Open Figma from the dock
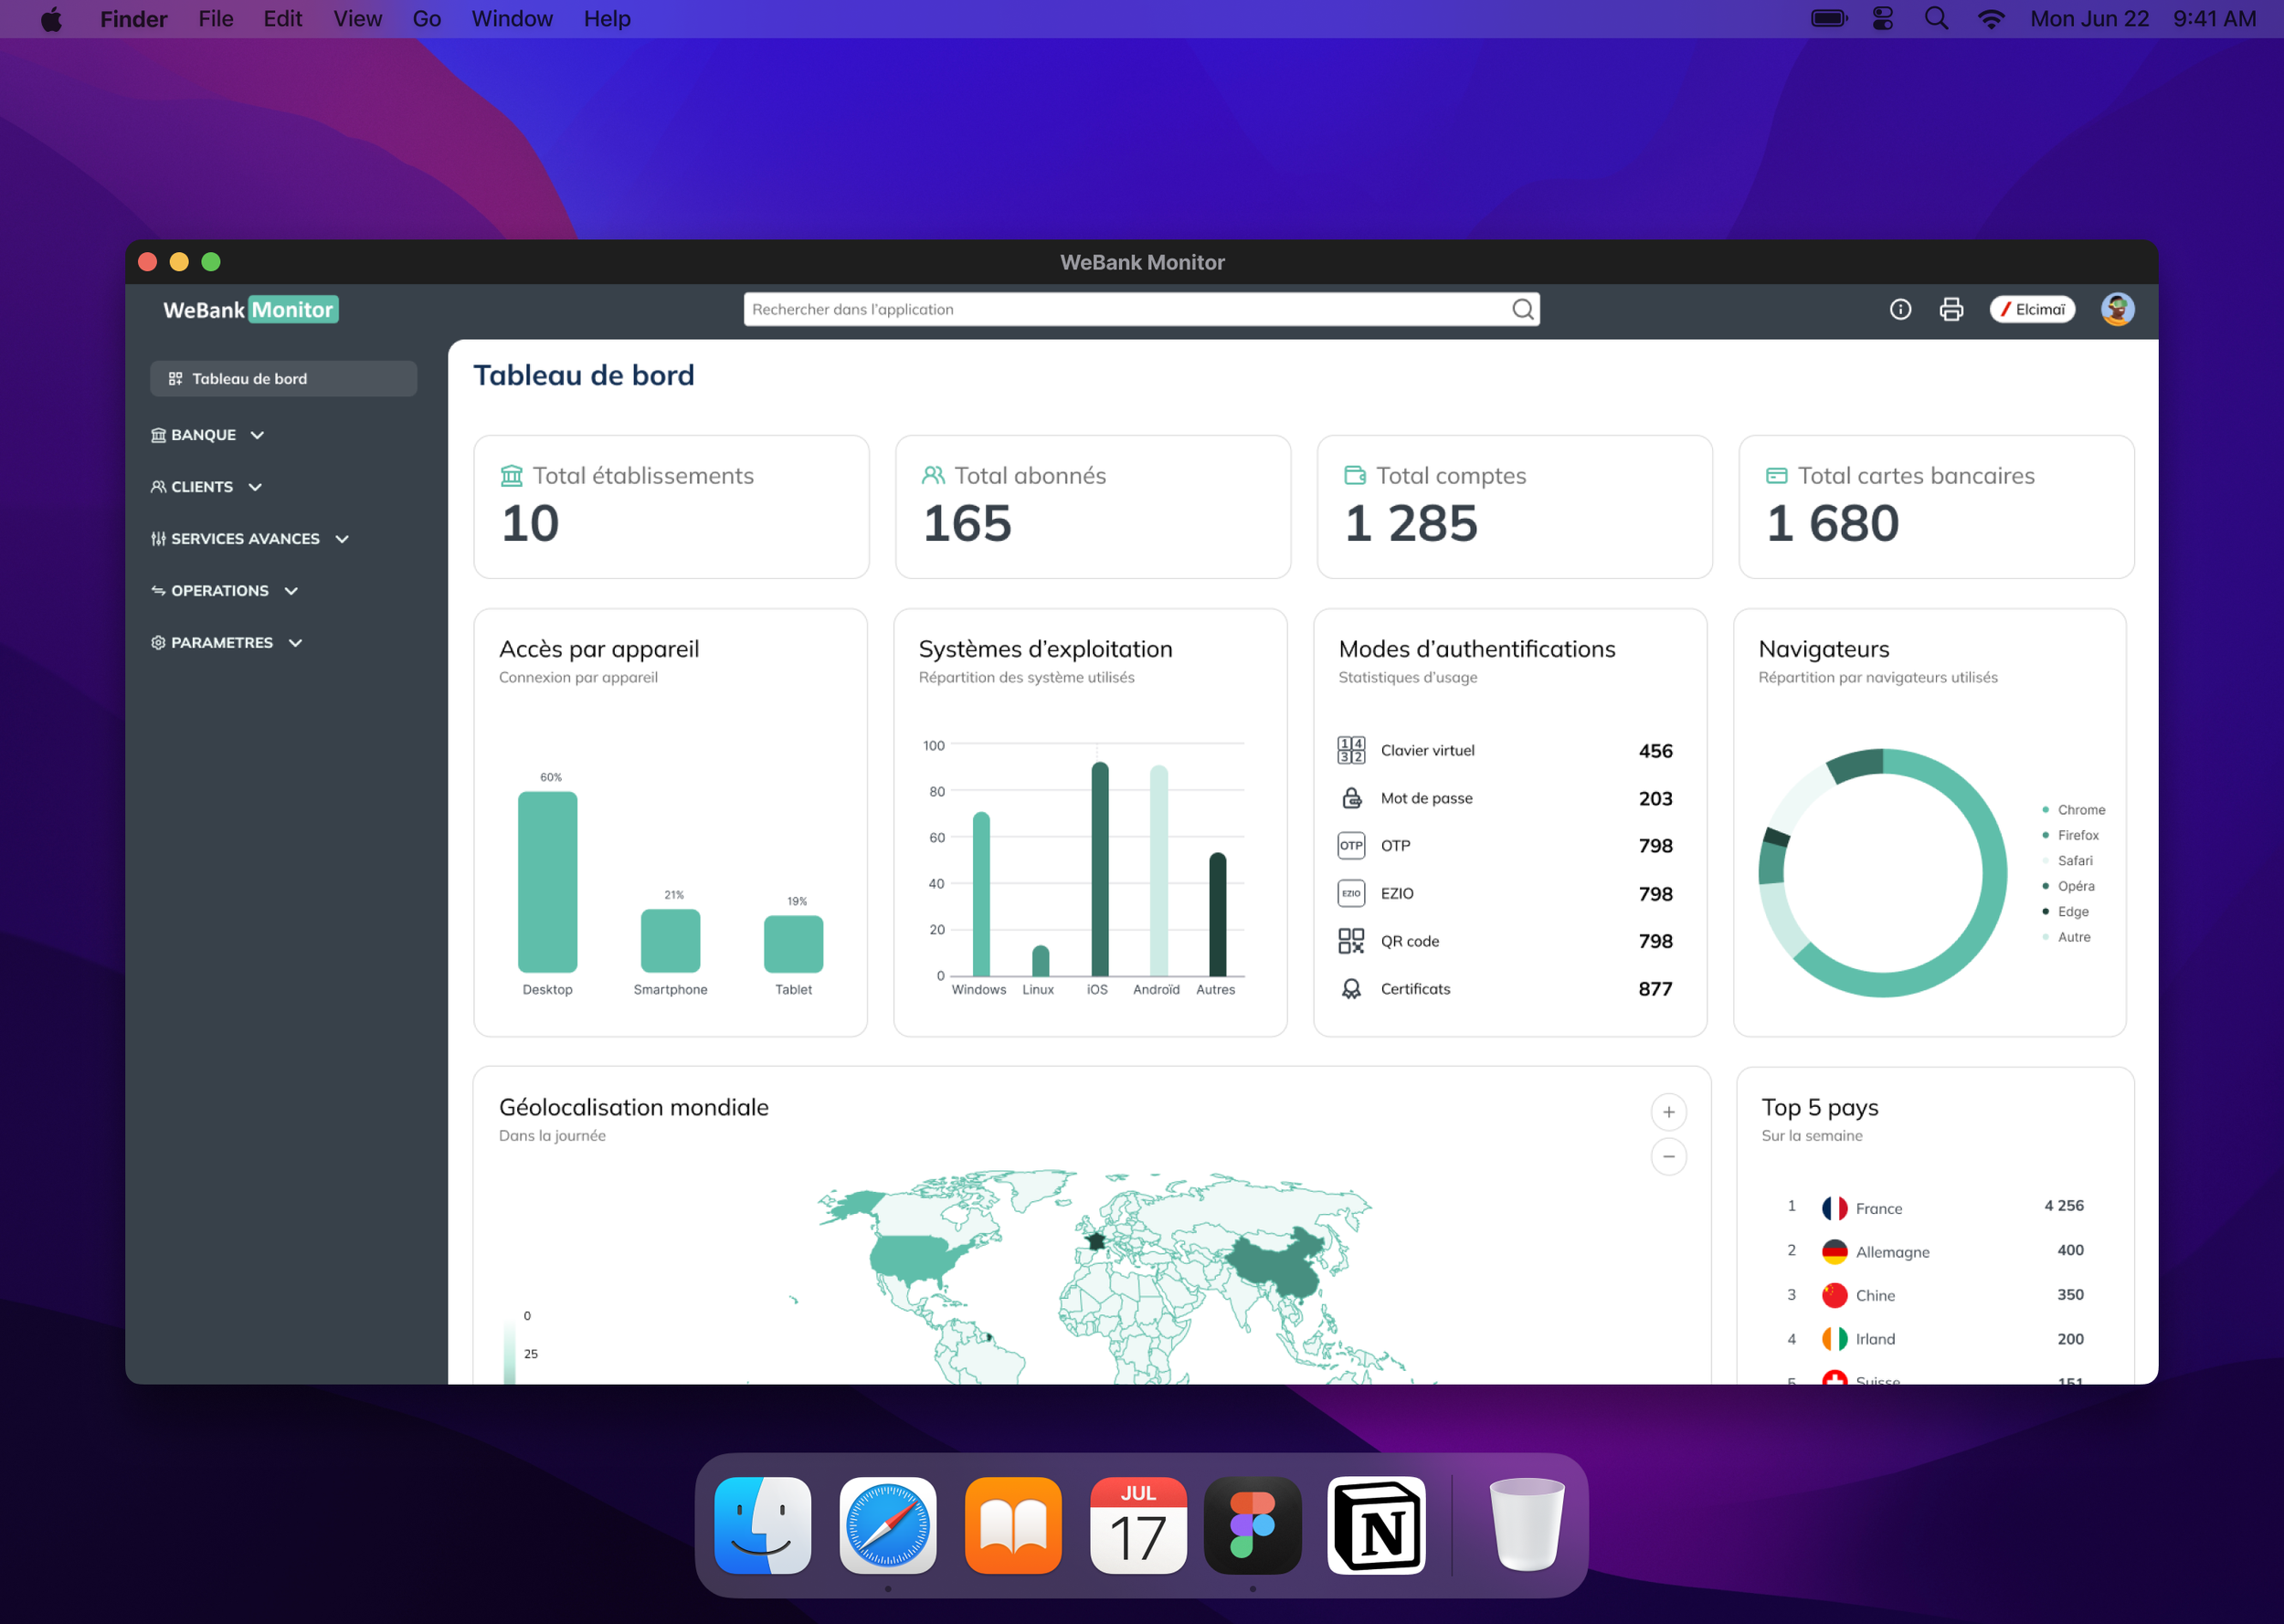The height and width of the screenshot is (1624, 2284). click(1252, 1525)
